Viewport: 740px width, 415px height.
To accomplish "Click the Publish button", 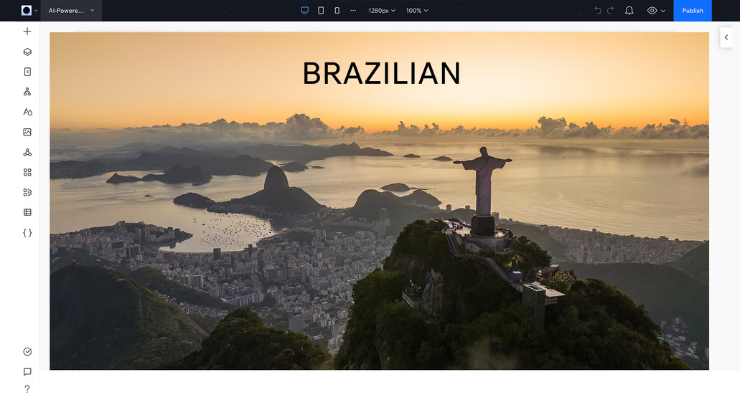I will tap(691, 10).
